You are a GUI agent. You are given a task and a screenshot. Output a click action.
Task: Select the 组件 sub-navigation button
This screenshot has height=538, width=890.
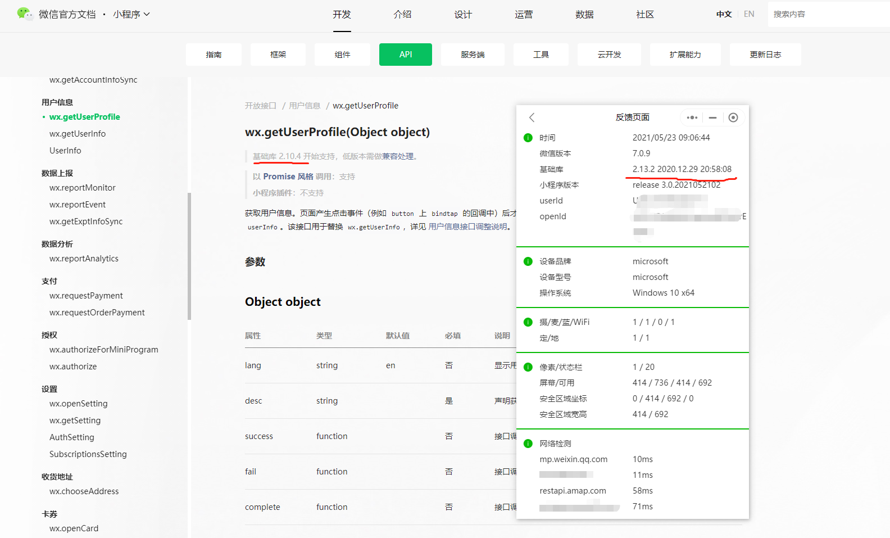[342, 55]
